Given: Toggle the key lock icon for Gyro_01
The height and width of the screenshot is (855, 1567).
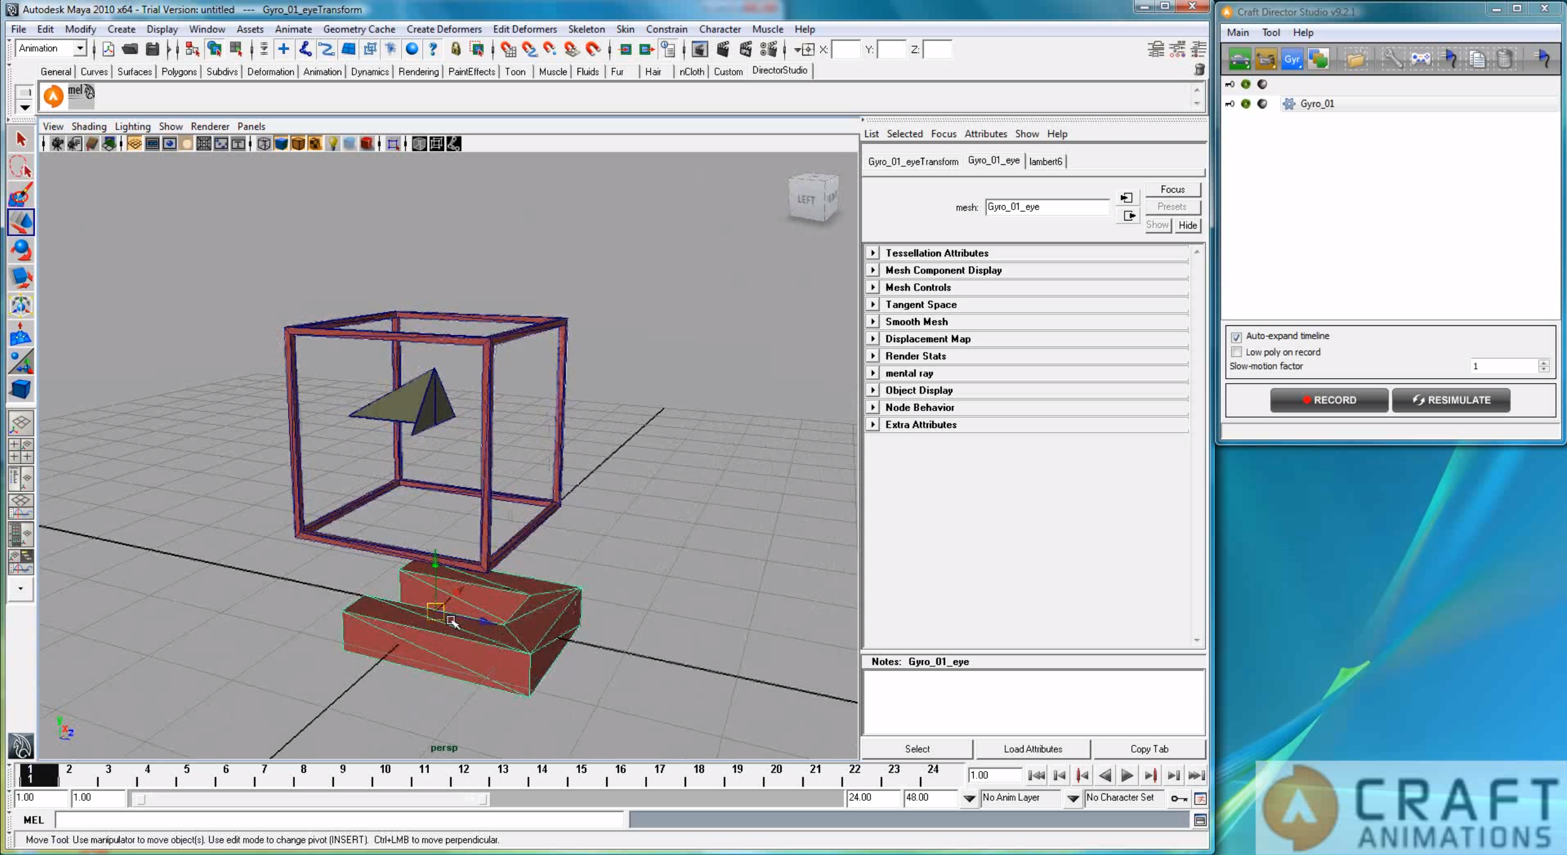Looking at the screenshot, I should [x=1229, y=104].
